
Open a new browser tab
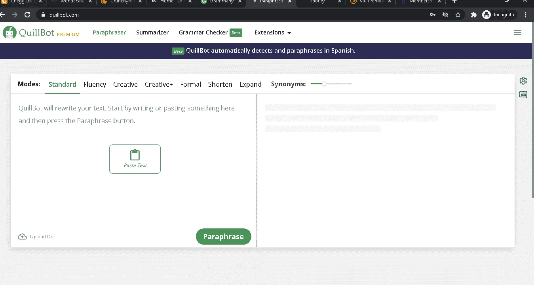pyautogui.click(x=454, y=2)
